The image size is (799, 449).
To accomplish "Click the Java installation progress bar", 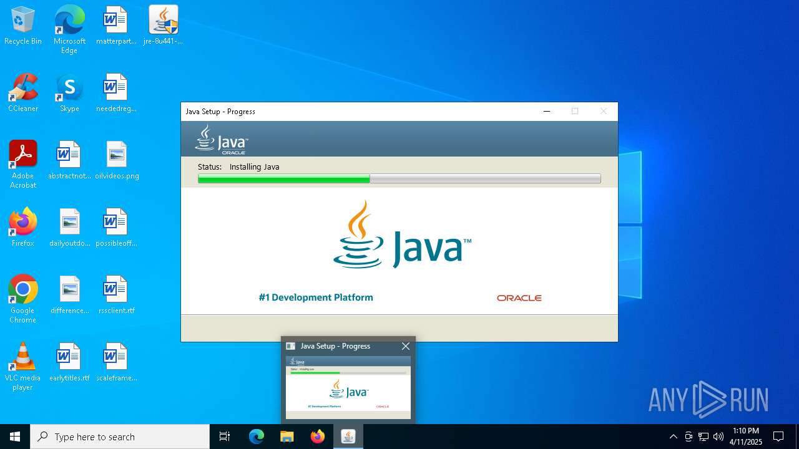I will point(399,178).
